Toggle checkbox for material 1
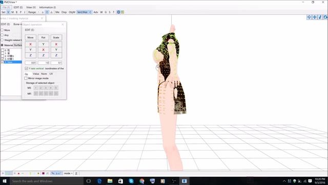This screenshot has width=328, height=185. 3,53
